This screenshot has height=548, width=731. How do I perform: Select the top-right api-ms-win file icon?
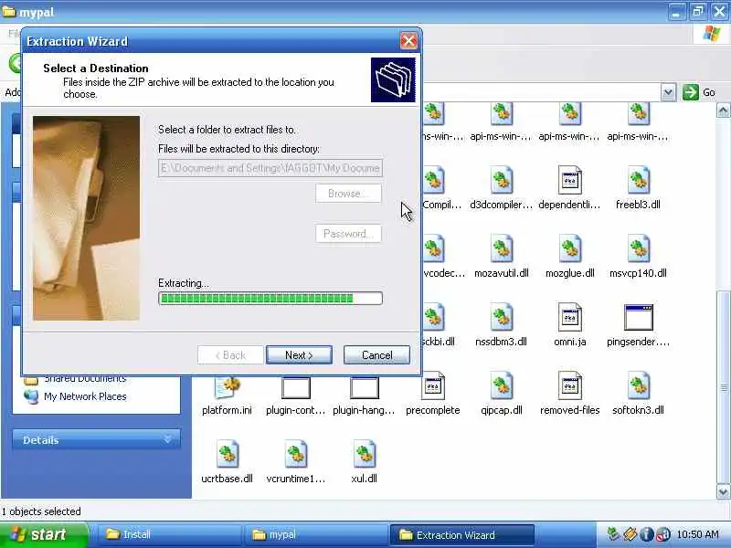point(638,114)
